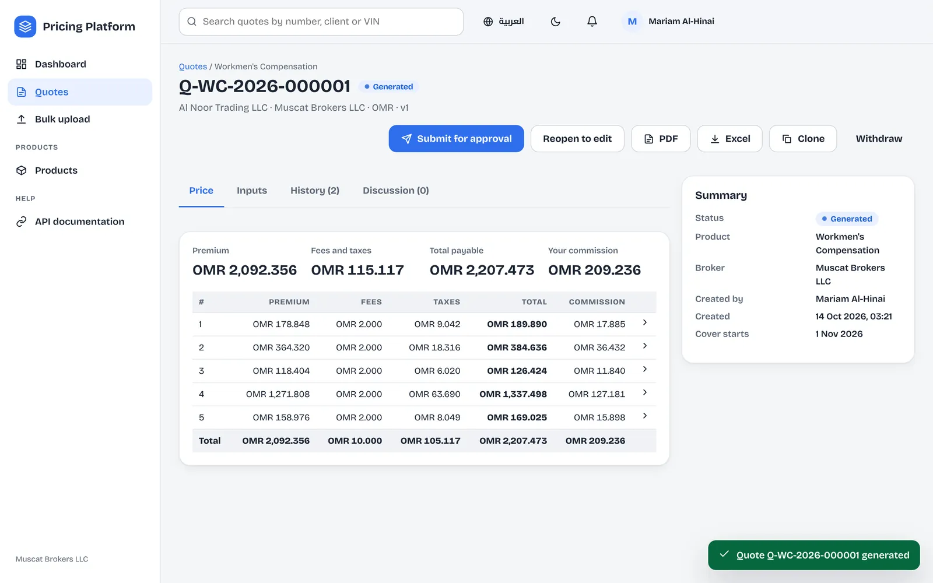Viewport: 933px width, 583px height.
Task: Expand row 5 with total OMR 169.025
Action: click(644, 416)
